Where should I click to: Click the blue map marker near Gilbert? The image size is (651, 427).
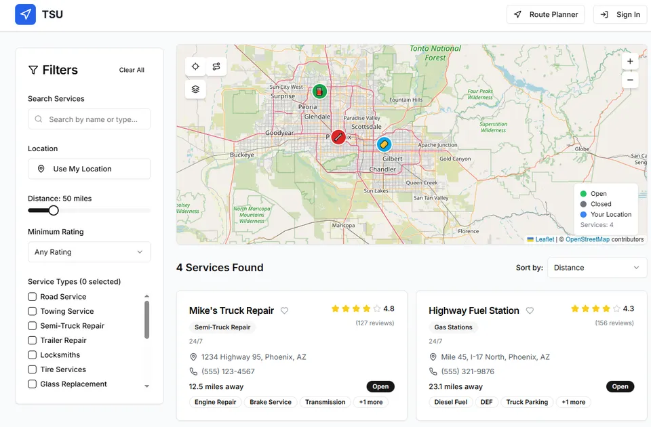pyautogui.click(x=384, y=144)
